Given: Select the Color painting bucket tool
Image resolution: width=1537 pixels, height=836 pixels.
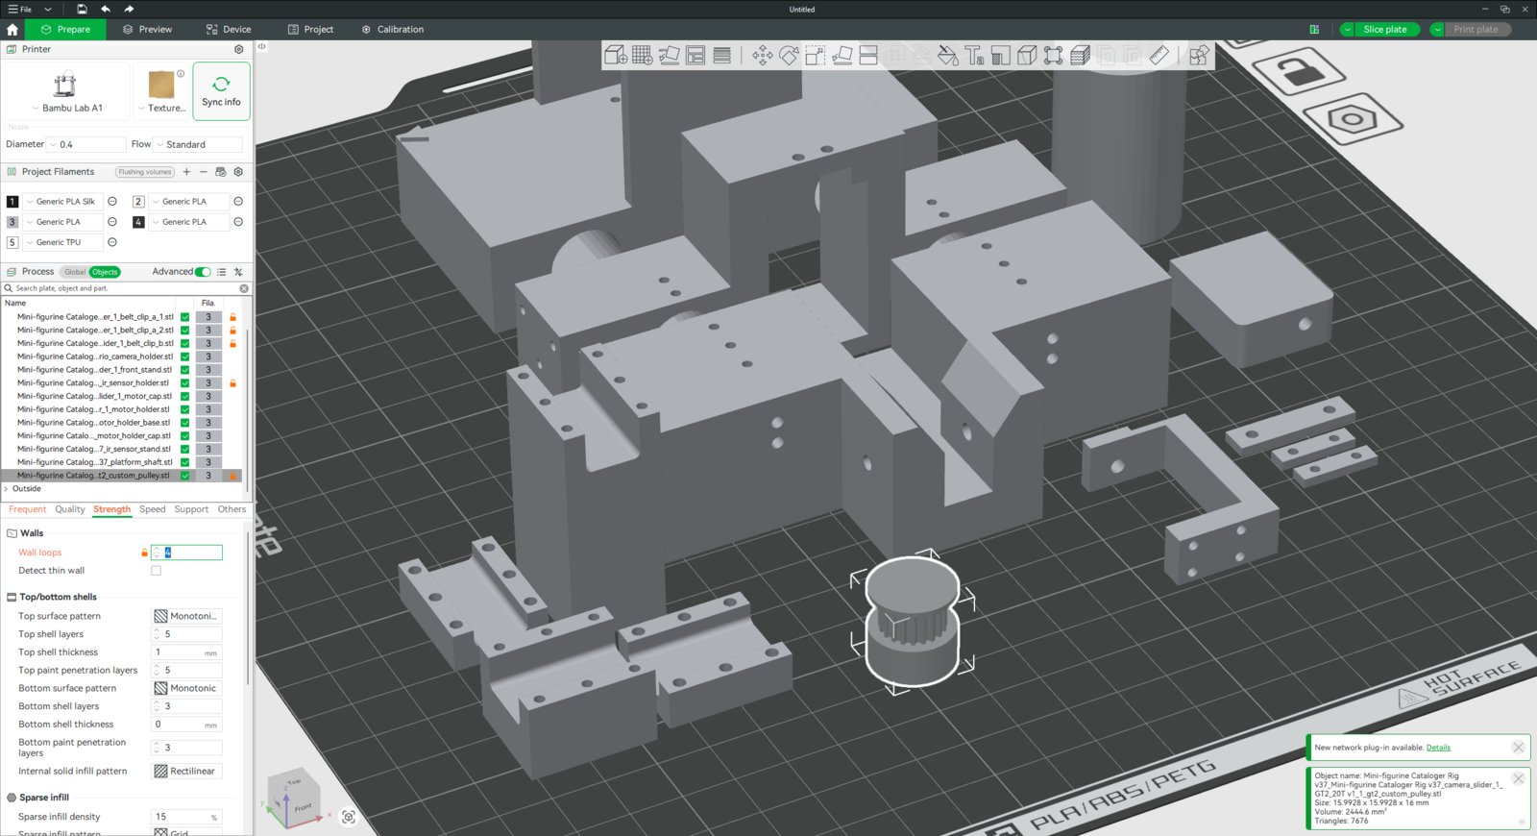Looking at the screenshot, I should coord(948,56).
